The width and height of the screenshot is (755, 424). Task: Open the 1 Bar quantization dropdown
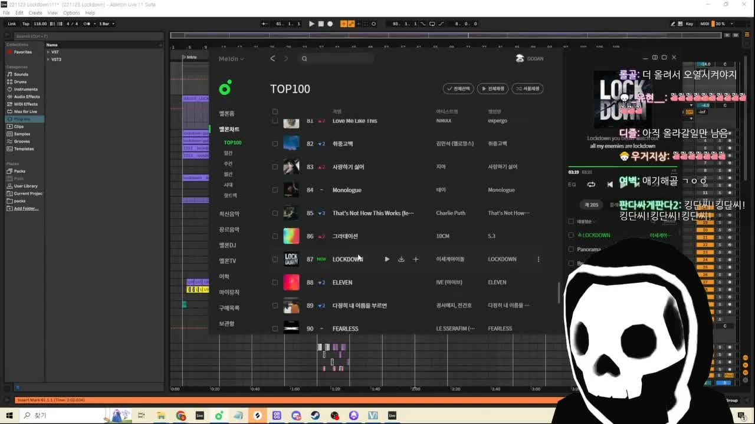(x=107, y=24)
